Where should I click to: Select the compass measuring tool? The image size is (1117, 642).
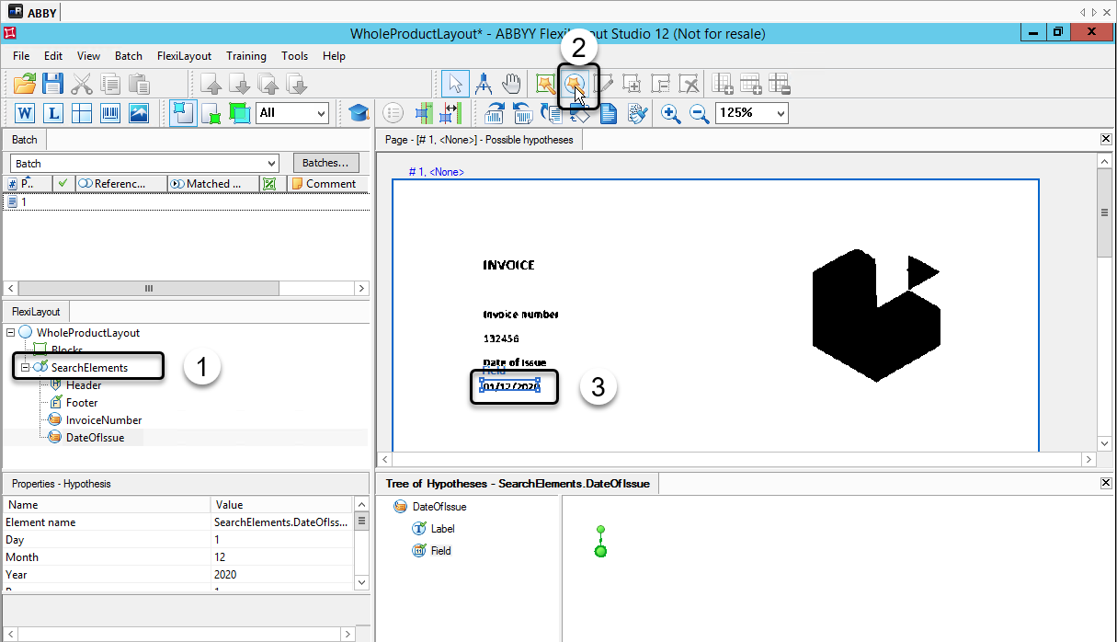(484, 85)
